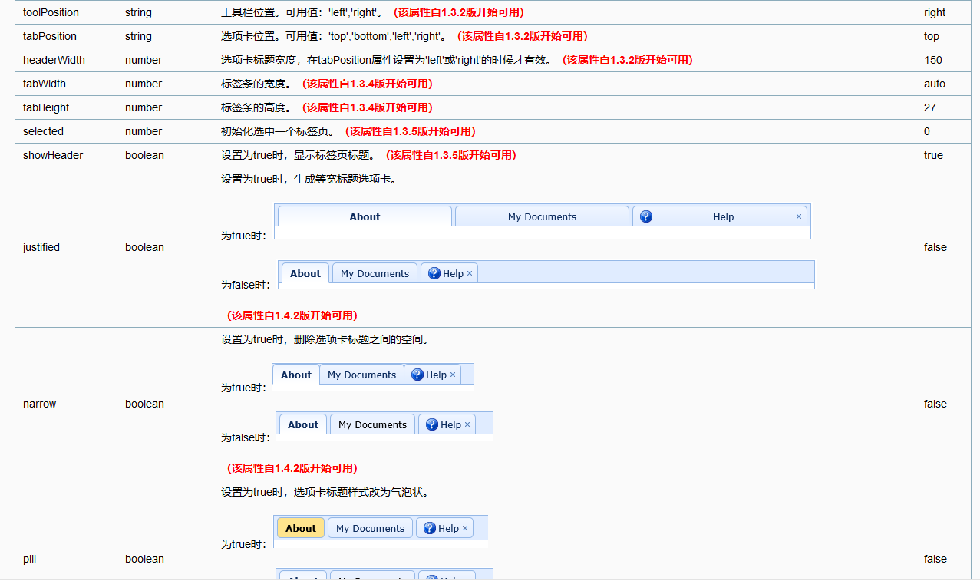This screenshot has height=581, width=980.
Task: Select About tab in justified true sample
Action: pos(365,216)
